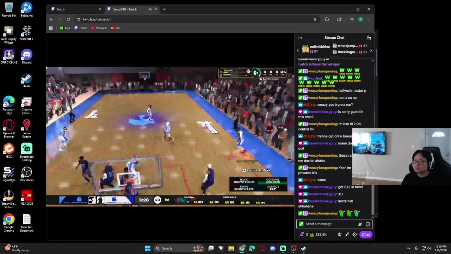451x254 pixels.
Task: Open the weather widget on taskbar
Action: tap(16, 248)
